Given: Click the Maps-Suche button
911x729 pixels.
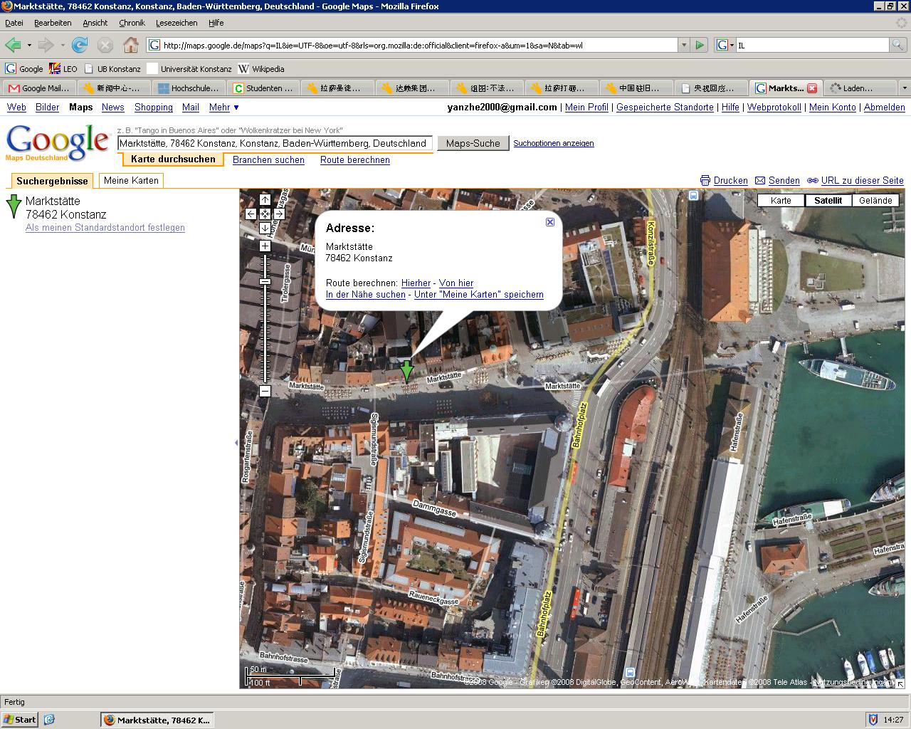Looking at the screenshot, I should point(473,143).
